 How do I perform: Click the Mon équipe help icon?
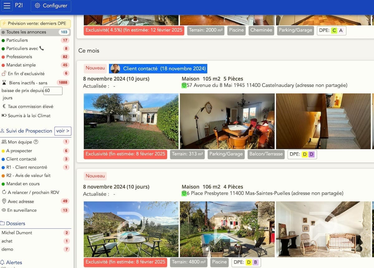click(x=36, y=142)
